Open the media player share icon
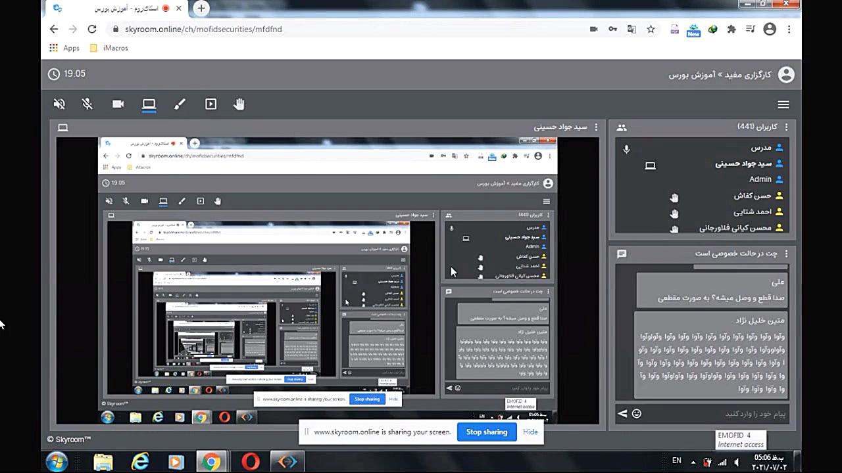The height and width of the screenshot is (473, 842). (210, 104)
